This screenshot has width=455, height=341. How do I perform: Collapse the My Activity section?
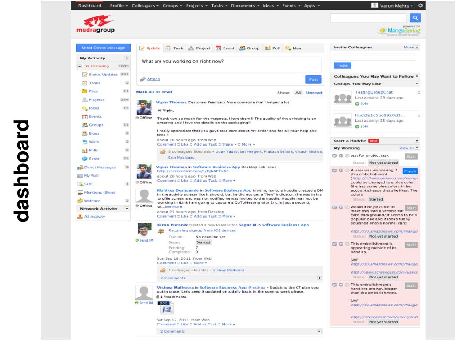(127, 58)
